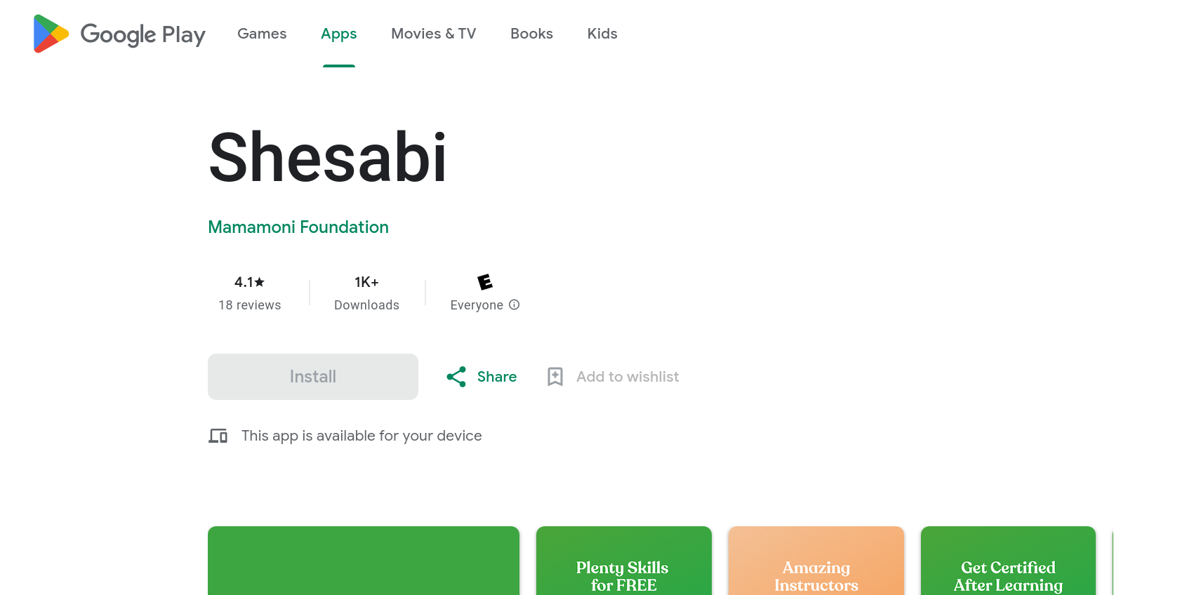Screen dimensions: 1187x595
Task: Click the wishlist bookmark icon
Action: pos(555,377)
